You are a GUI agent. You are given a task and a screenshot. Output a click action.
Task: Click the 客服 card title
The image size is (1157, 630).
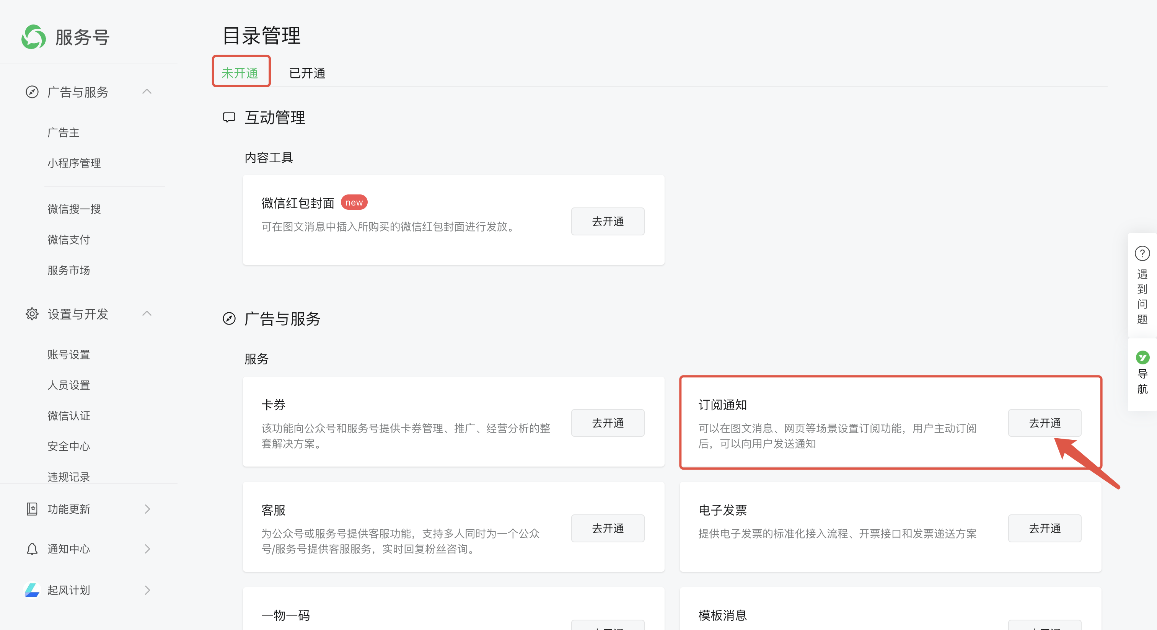pos(274,510)
